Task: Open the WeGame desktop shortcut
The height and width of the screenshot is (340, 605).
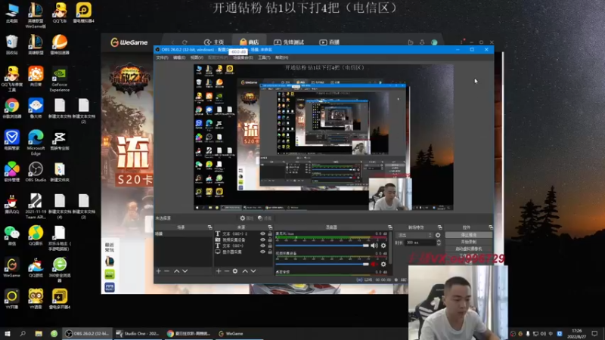Action: tap(11, 267)
